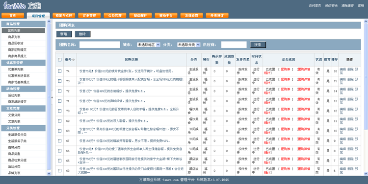Open the 首页 top navigation tab
The height and width of the screenshot is (184, 368).
coord(13,16)
